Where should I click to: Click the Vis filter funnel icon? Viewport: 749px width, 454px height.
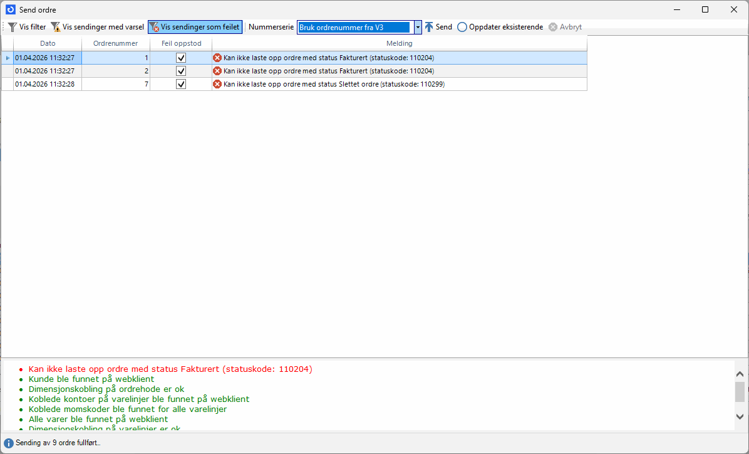[x=13, y=27]
